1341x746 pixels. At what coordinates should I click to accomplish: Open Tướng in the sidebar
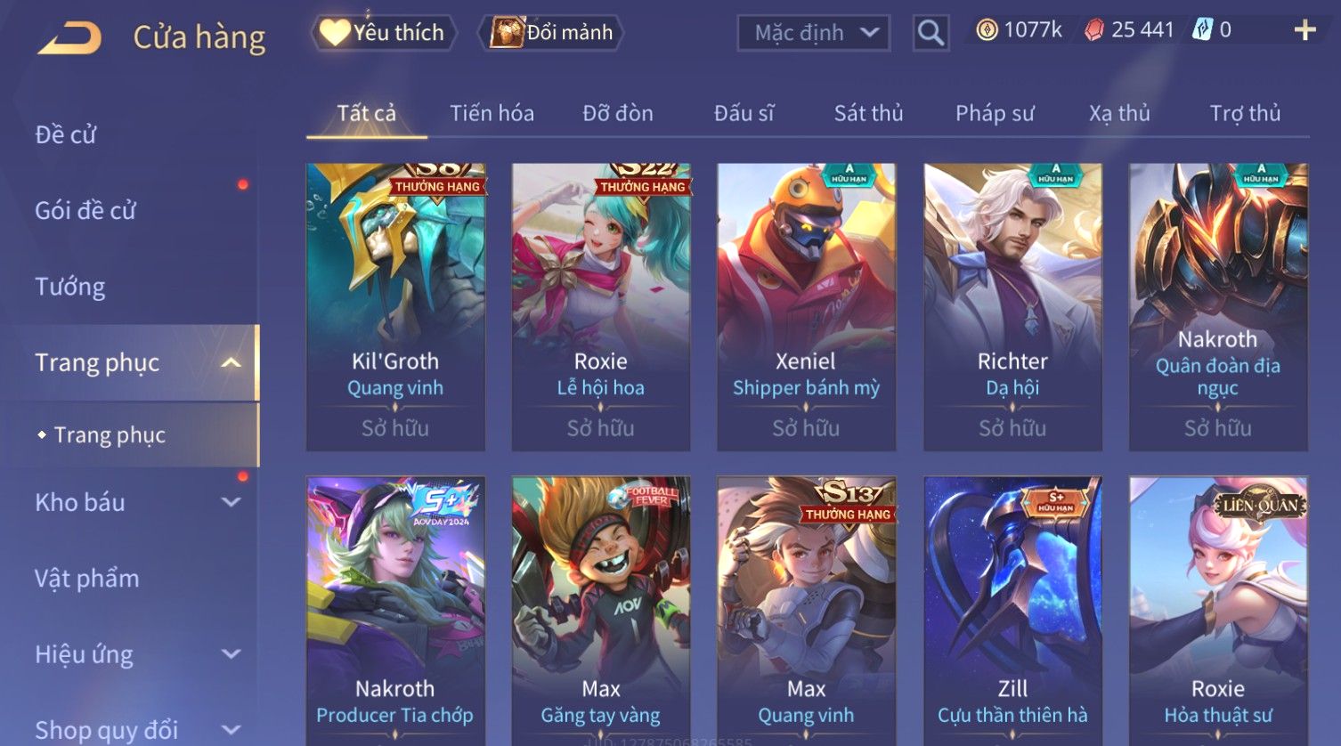tap(69, 287)
